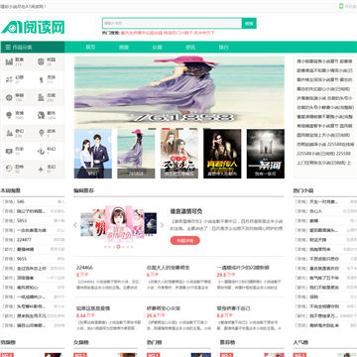The height and width of the screenshot is (357, 357).
Task: Open the 排行 navigation tab
Action: click(x=223, y=48)
